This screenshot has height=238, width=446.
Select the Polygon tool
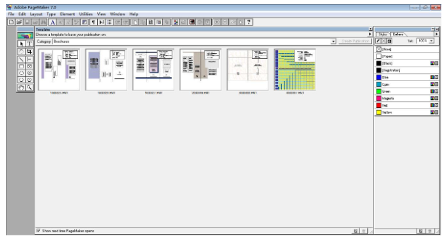point(22,80)
